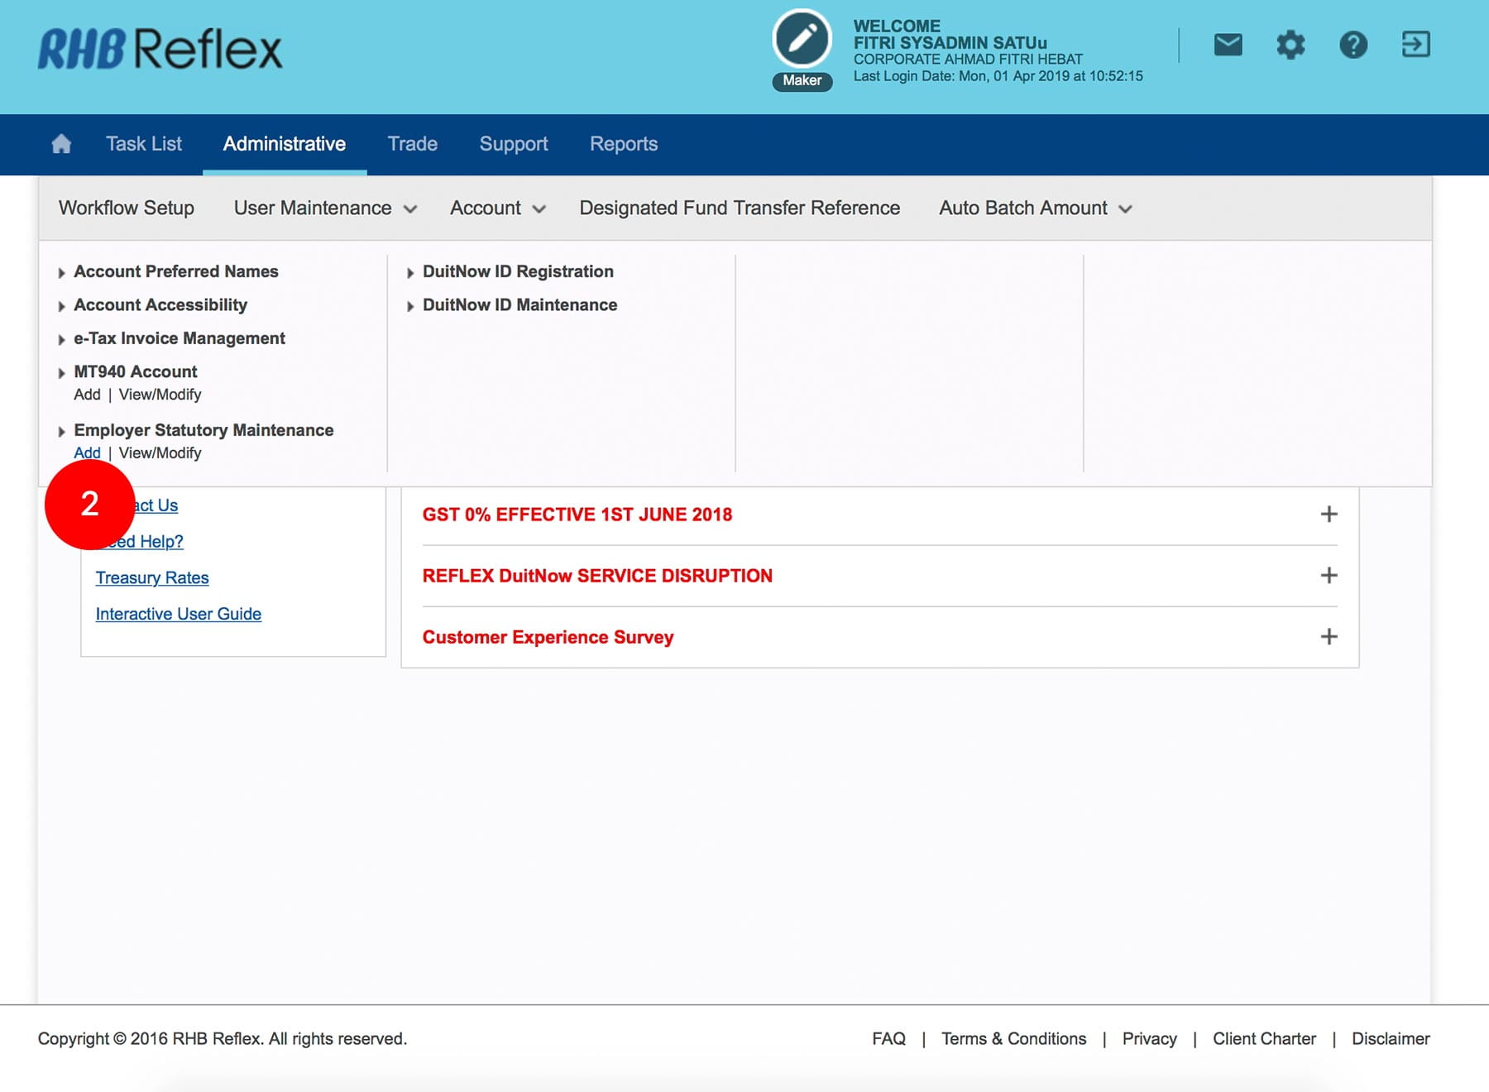Click Add under Employer Statutory Maintenance
This screenshot has height=1092, width=1489.
[x=87, y=453]
